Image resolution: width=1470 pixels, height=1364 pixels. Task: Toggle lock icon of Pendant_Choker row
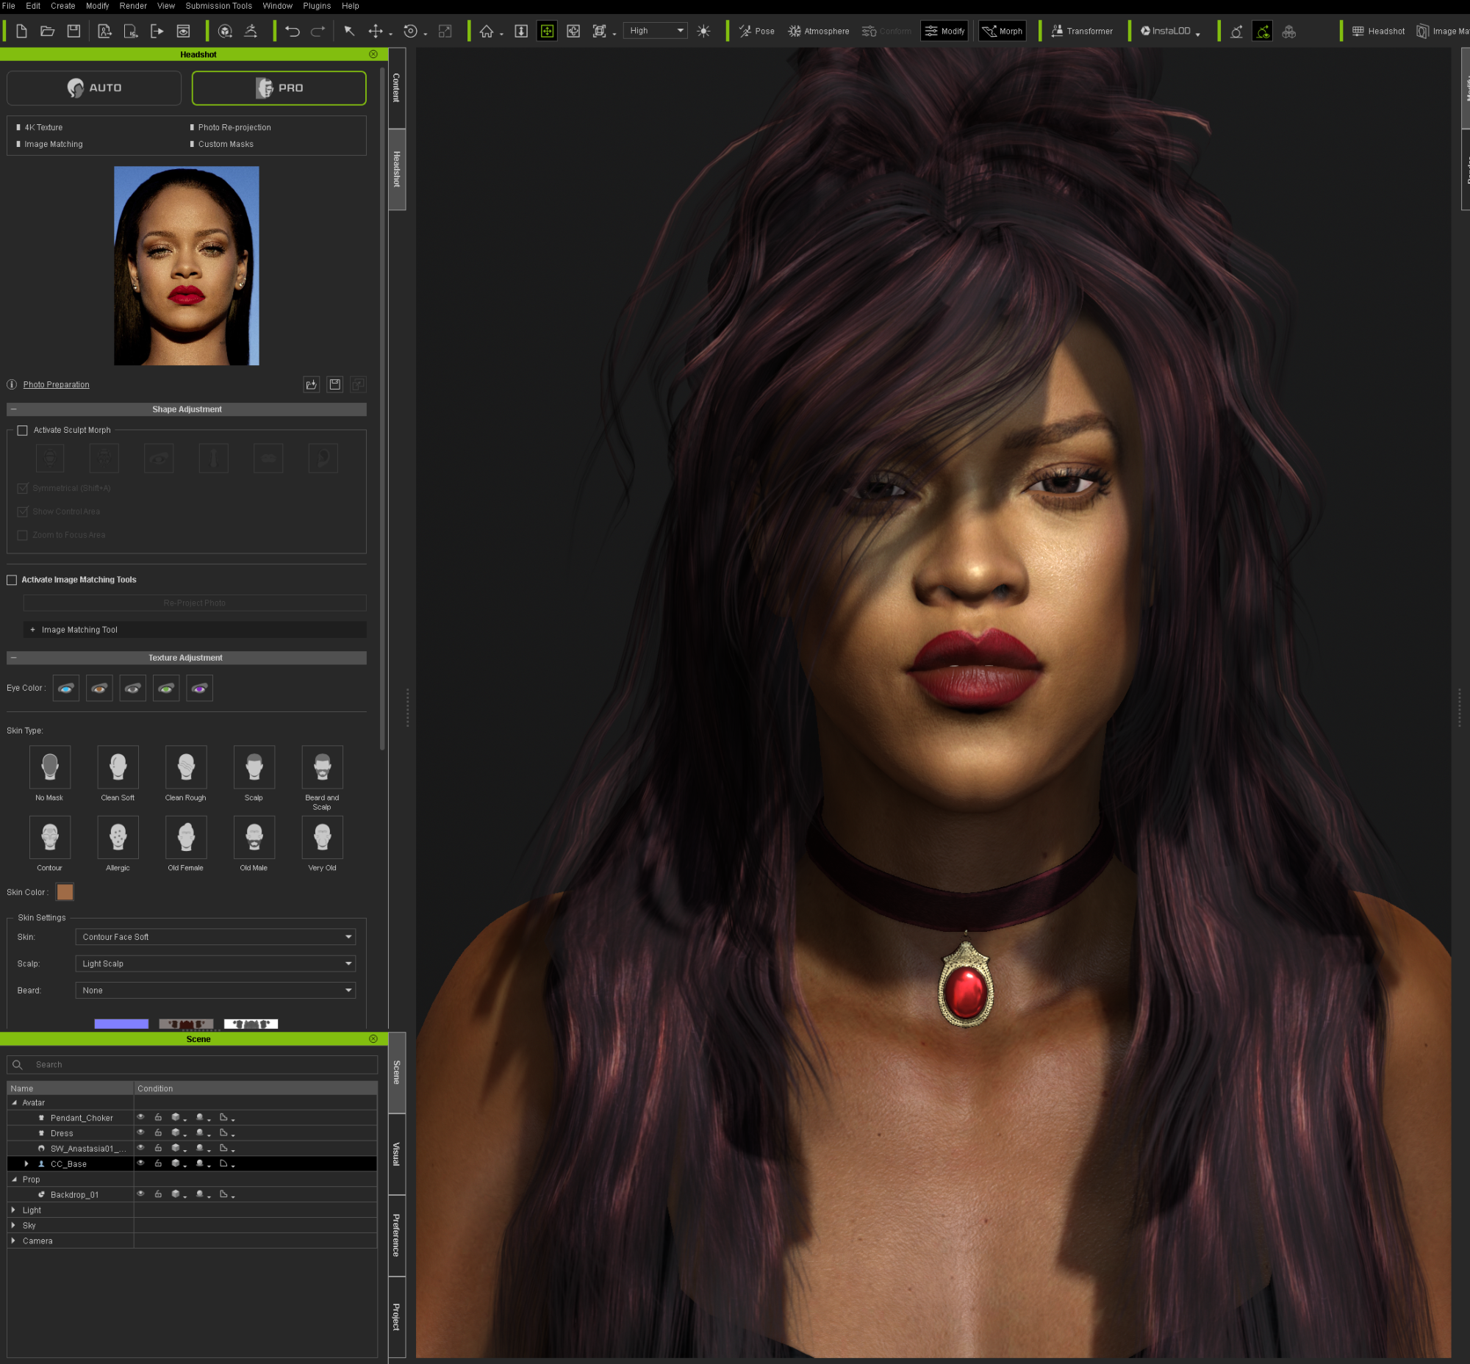pos(158,1118)
